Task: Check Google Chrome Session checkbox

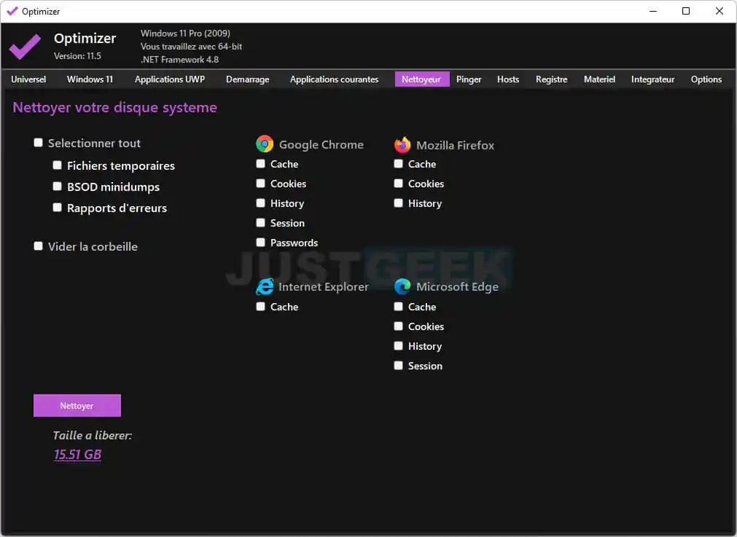Action: pyautogui.click(x=260, y=223)
